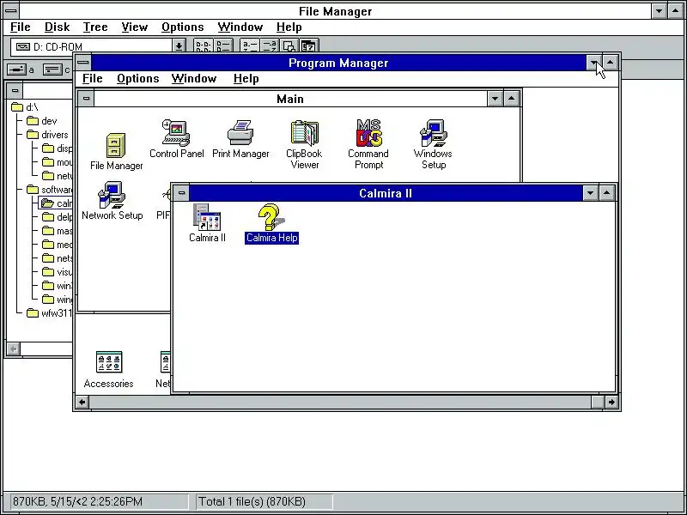Switch to drive a in File Manager
Image resolution: width=687 pixels, height=515 pixels.
point(21,70)
